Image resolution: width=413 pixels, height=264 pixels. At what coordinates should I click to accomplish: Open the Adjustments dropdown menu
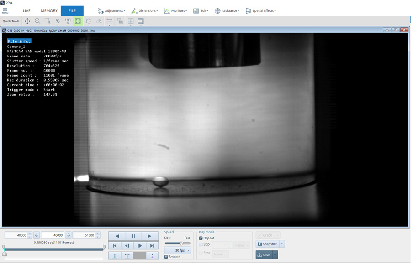111,11
